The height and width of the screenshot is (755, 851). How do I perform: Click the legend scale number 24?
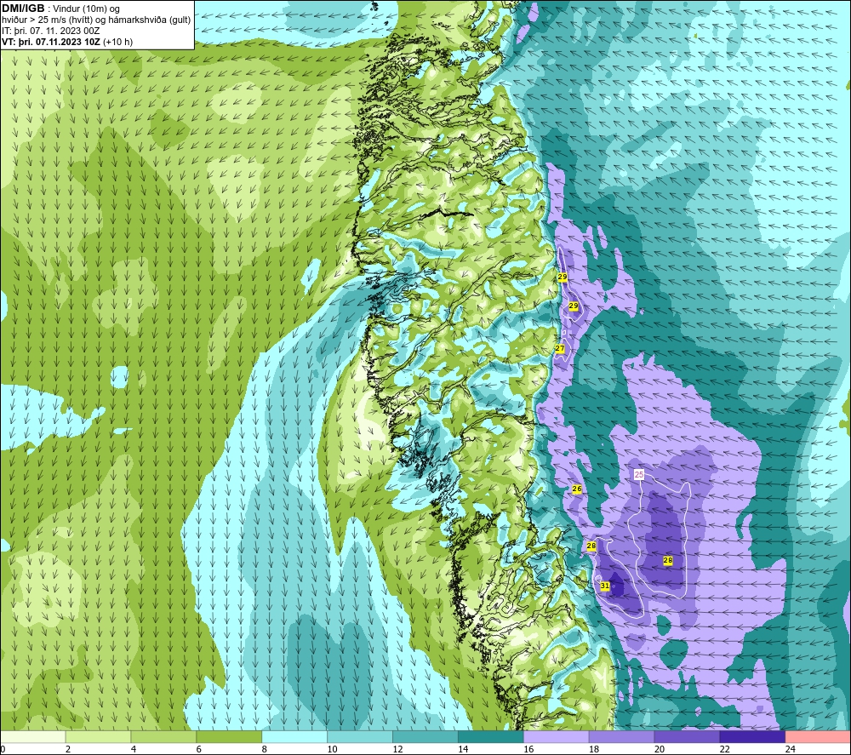pos(791,749)
